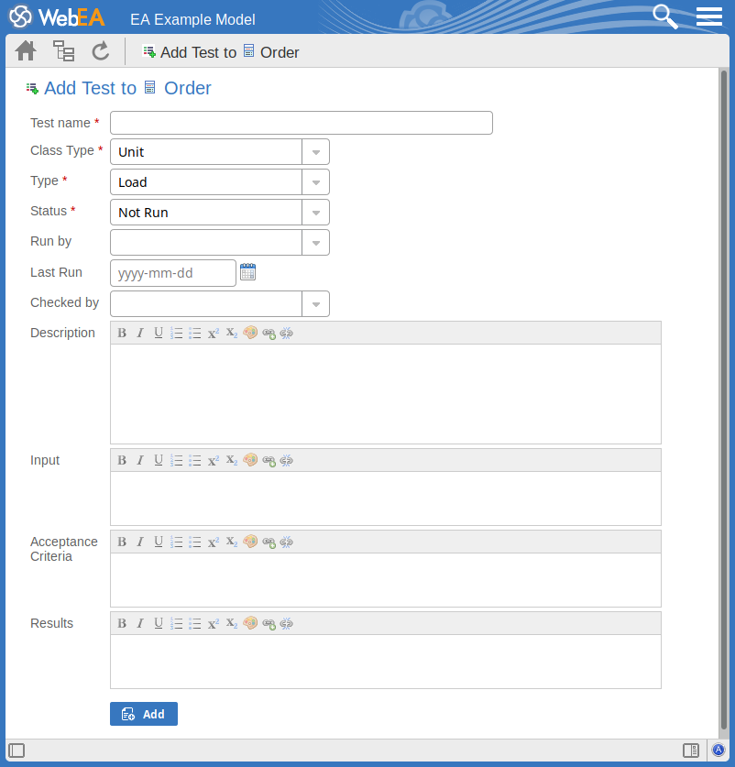The width and height of the screenshot is (735, 767).
Task: Open the Last Run calendar picker
Action: 247,272
